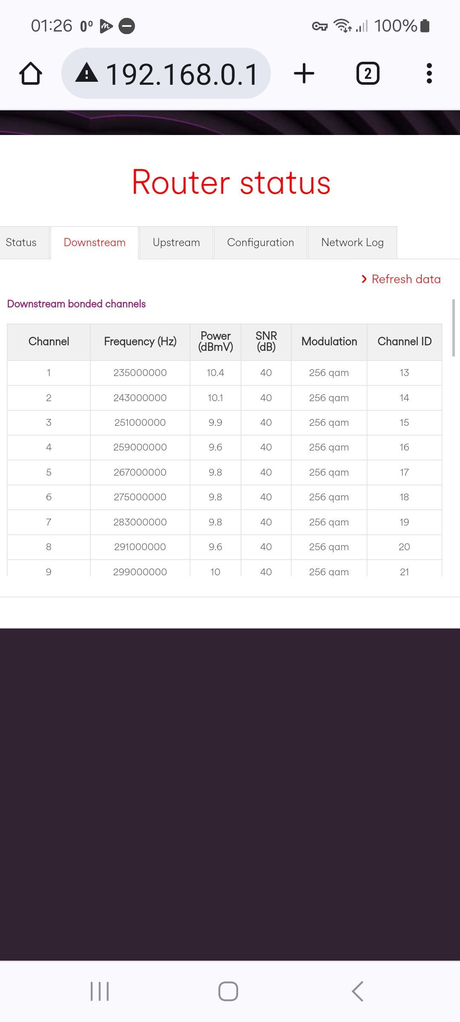The image size is (460, 1022).
Task: Tap the Android back navigation arrow
Action: tap(357, 991)
